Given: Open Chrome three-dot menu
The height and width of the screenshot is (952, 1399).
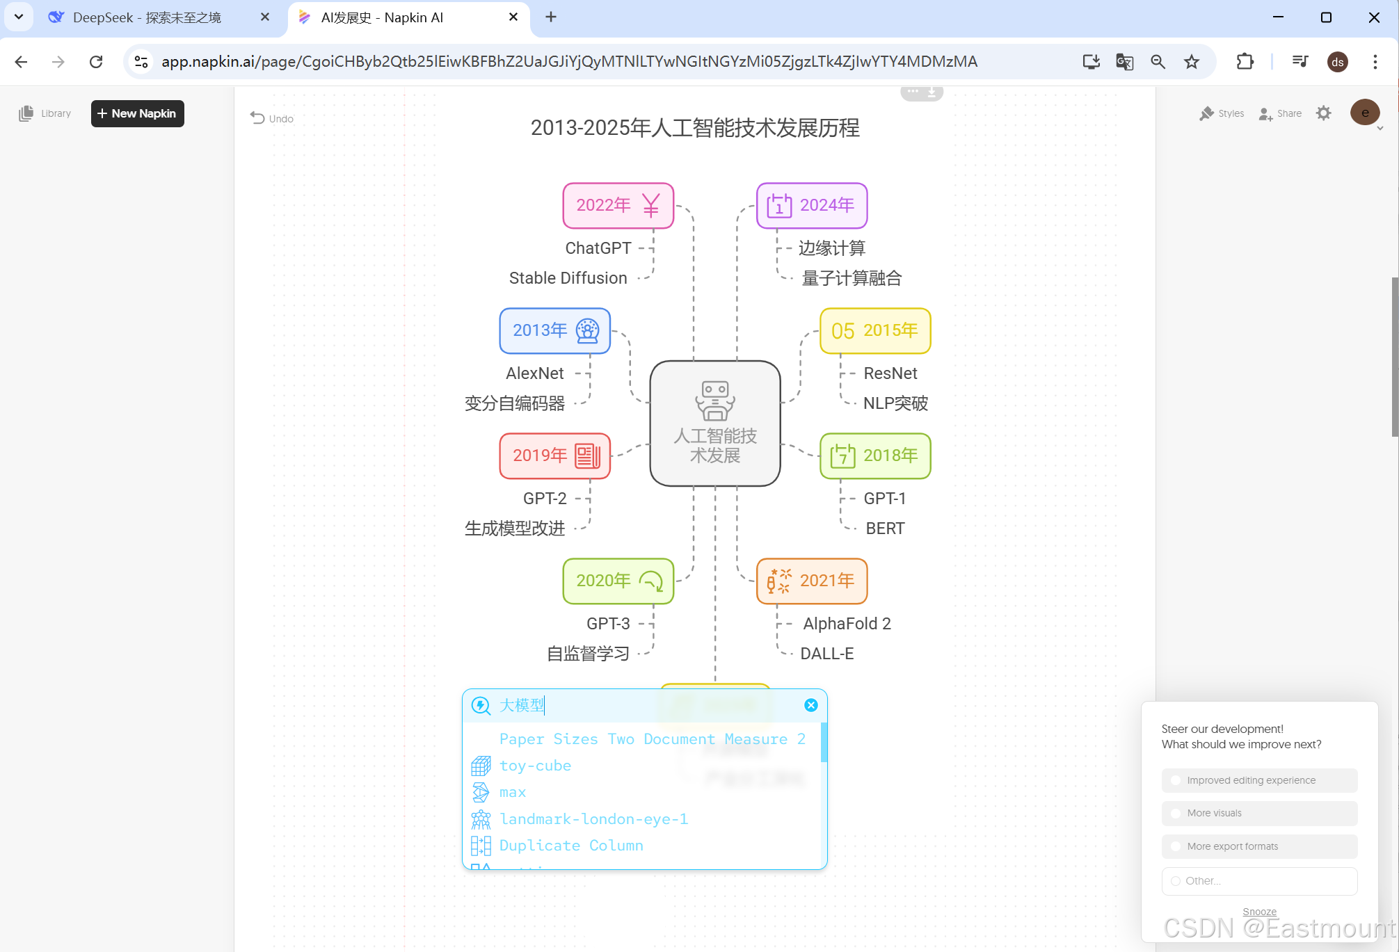Looking at the screenshot, I should pyautogui.click(x=1375, y=62).
